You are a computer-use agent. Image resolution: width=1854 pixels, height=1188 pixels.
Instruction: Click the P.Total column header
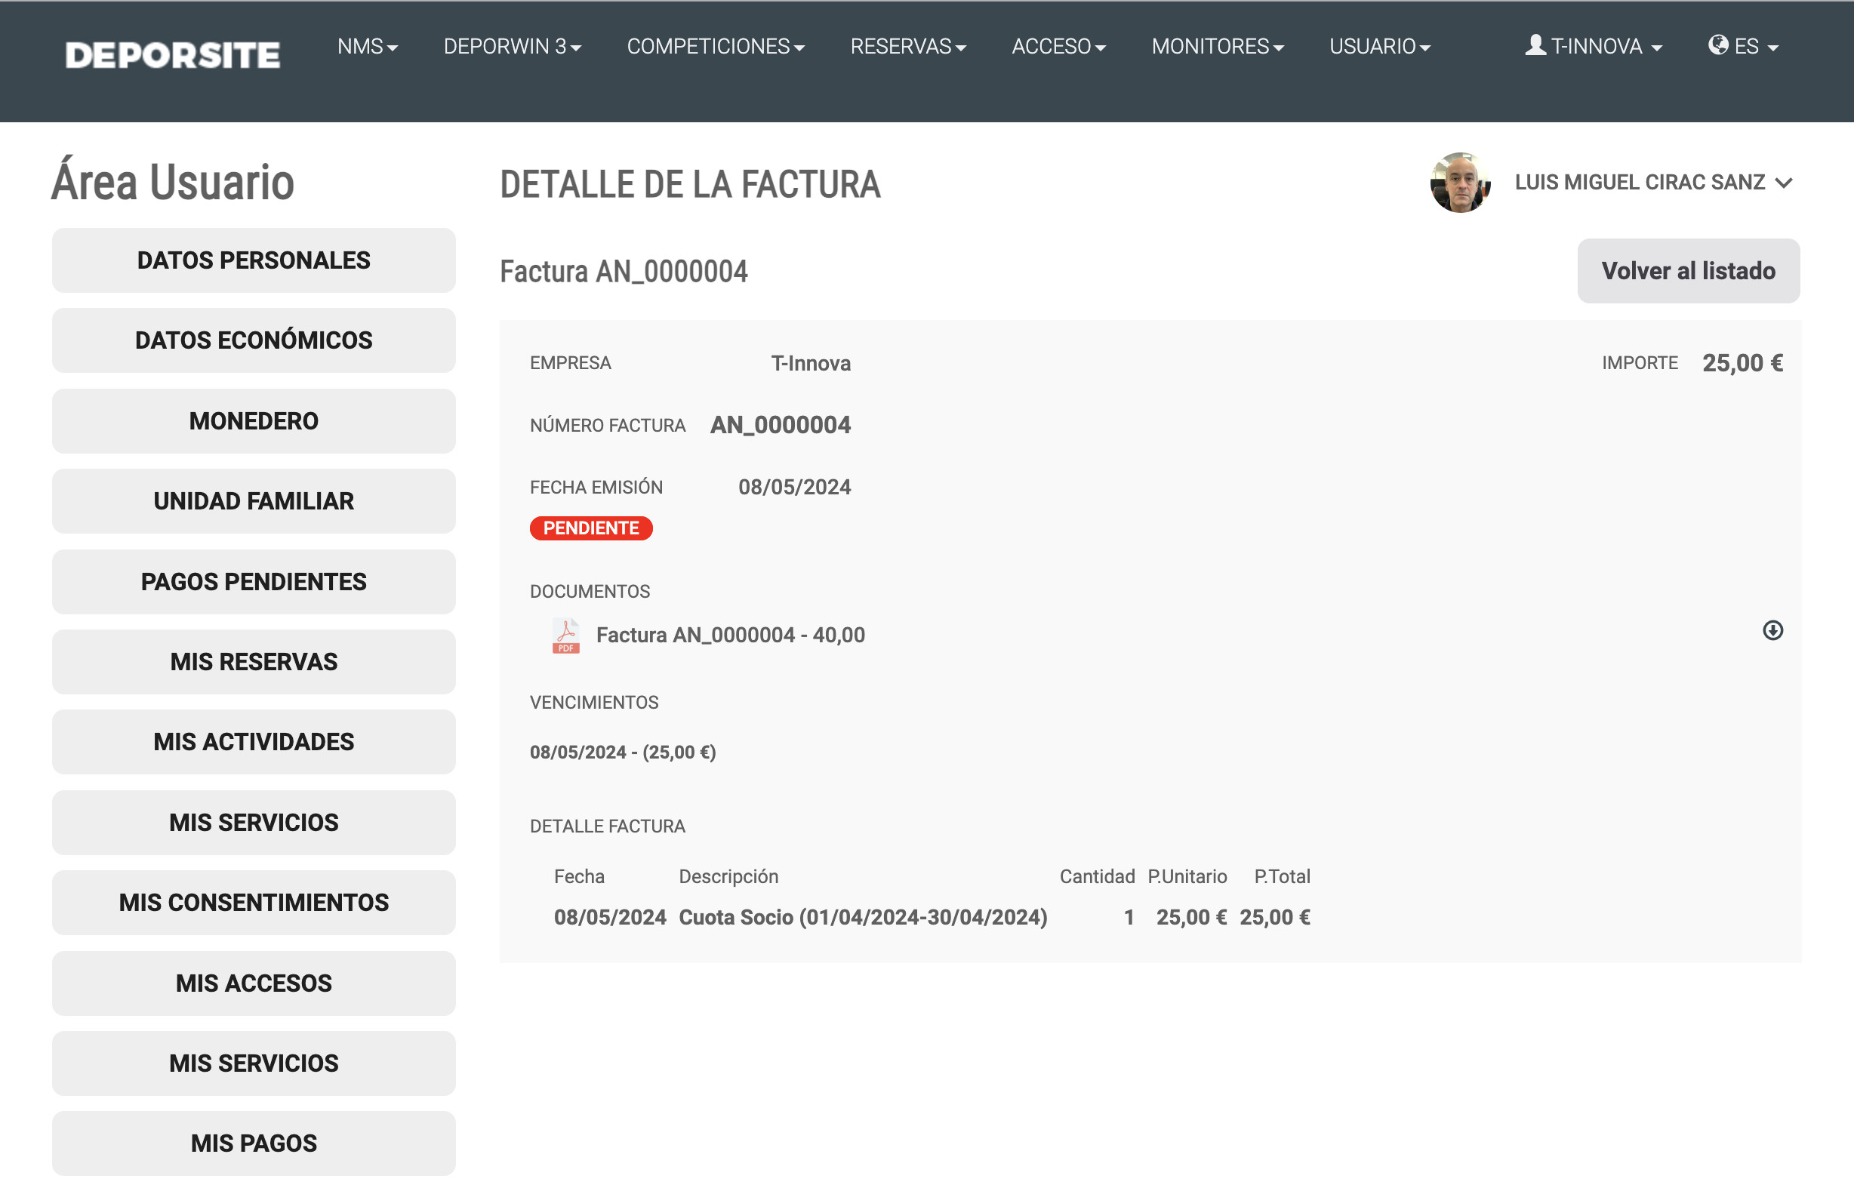click(x=1282, y=876)
